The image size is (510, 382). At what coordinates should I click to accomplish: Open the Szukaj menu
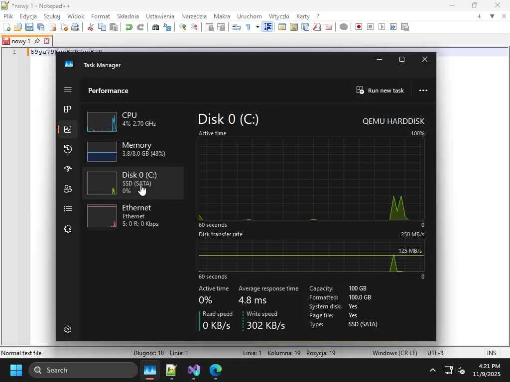pyautogui.click(x=52, y=16)
